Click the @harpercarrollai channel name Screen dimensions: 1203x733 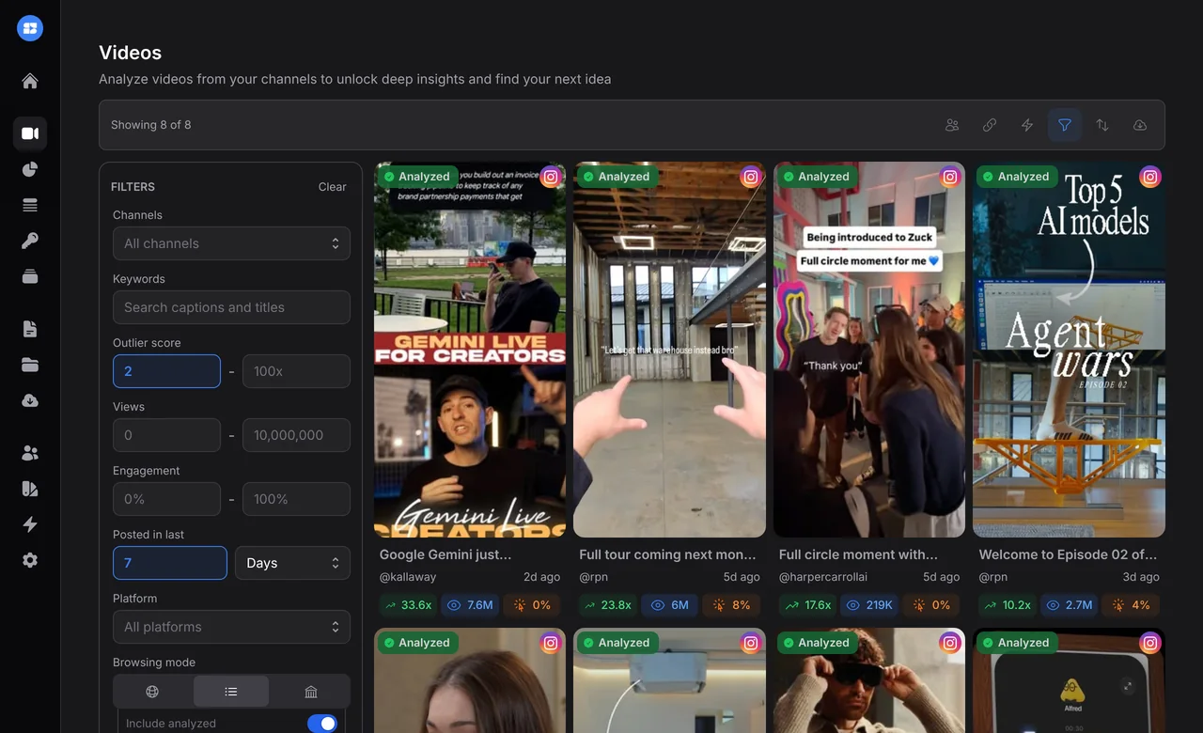pyautogui.click(x=823, y=577)
